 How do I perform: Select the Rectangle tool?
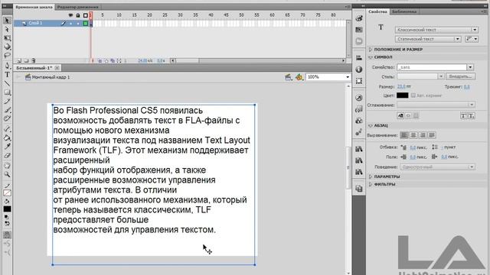click(7, 92)
